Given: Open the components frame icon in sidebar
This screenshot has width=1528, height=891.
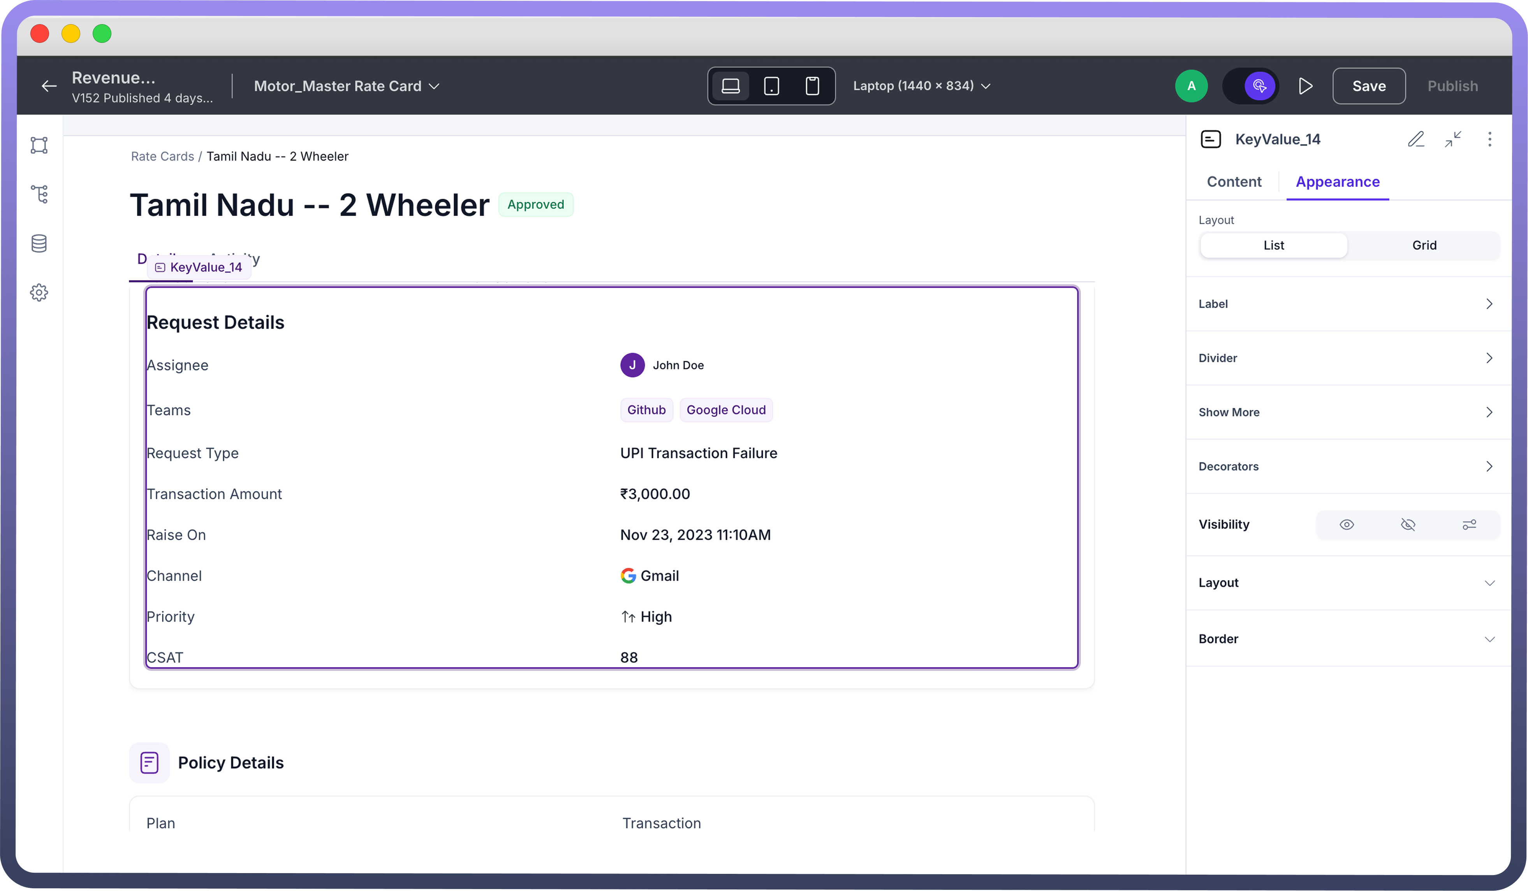Looking at the screenshot, I should coord(39,146).
